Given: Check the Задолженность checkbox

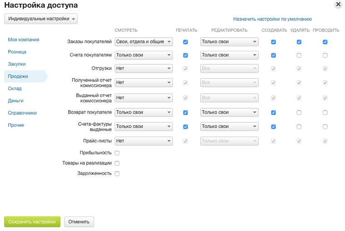Looking at the screenshot, I should click(x=117, y=173).
